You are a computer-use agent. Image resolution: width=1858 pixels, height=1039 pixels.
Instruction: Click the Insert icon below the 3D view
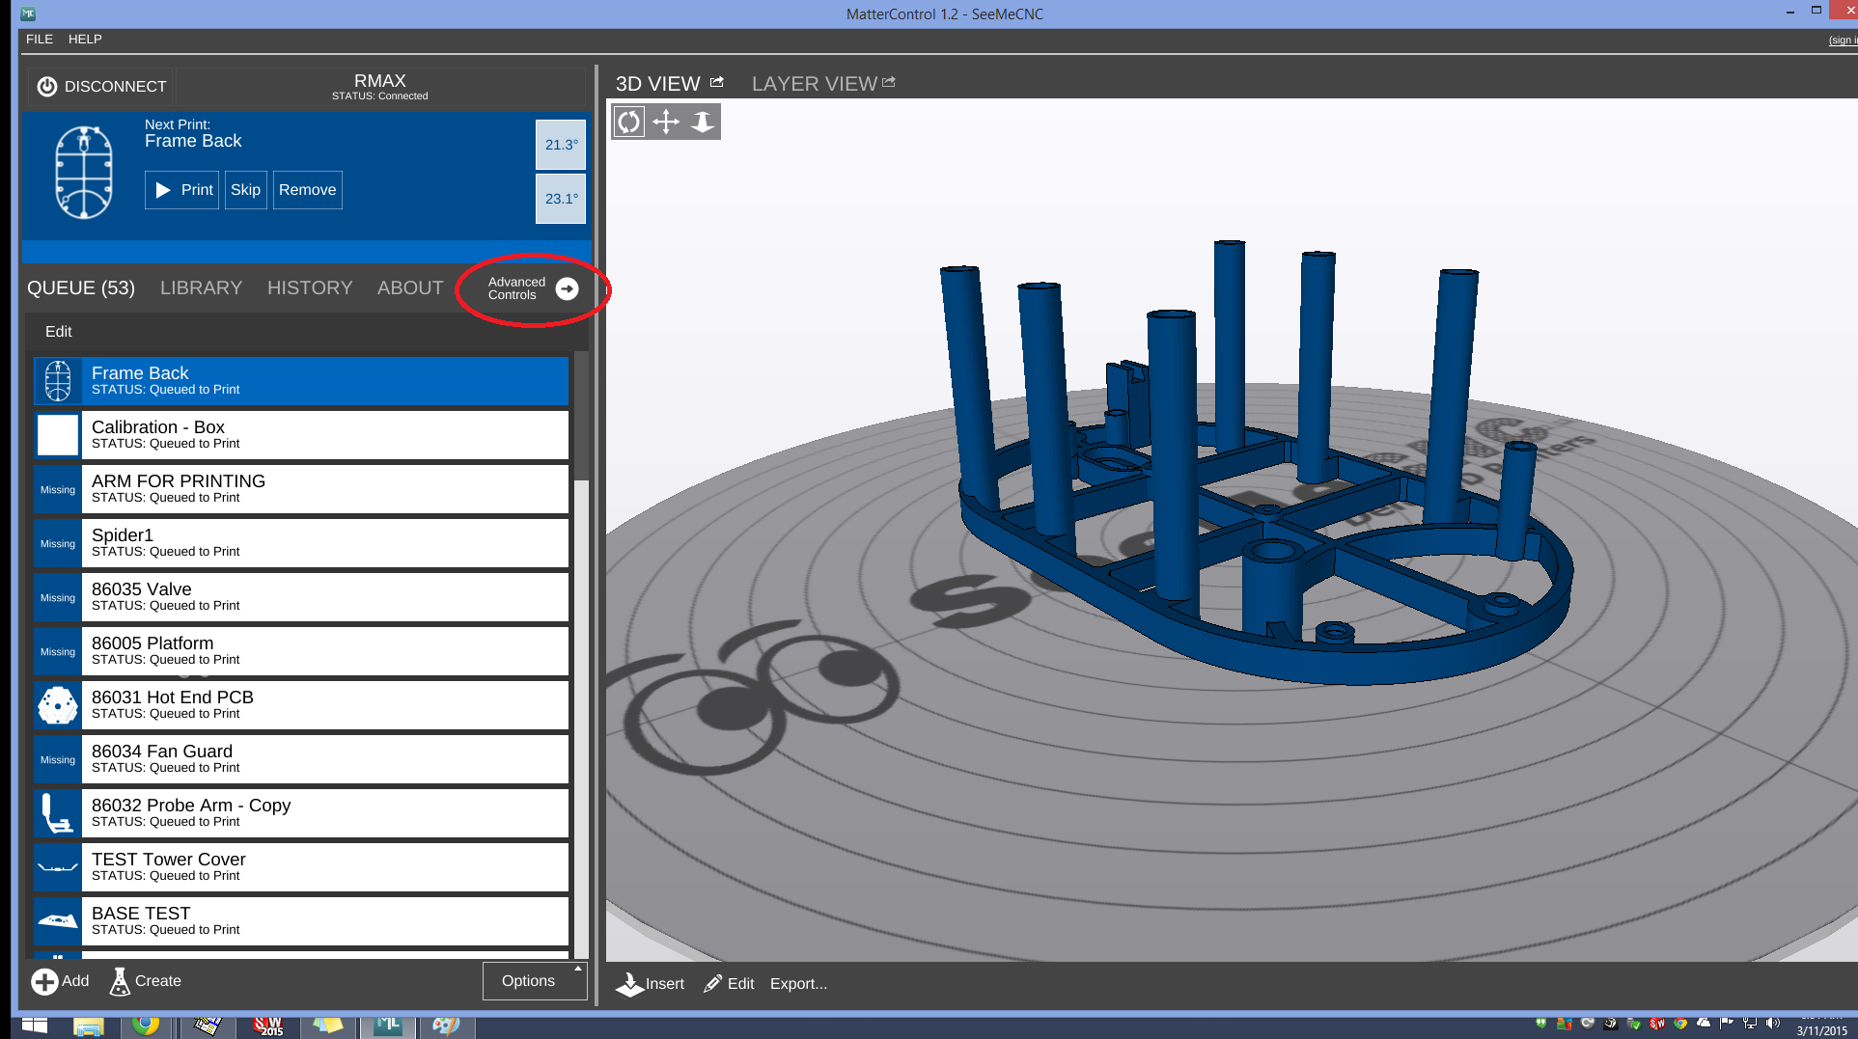pos(630,984)
